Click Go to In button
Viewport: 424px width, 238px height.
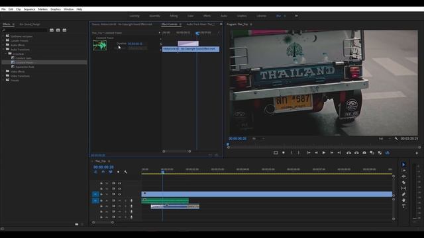(x=308, y=153)
